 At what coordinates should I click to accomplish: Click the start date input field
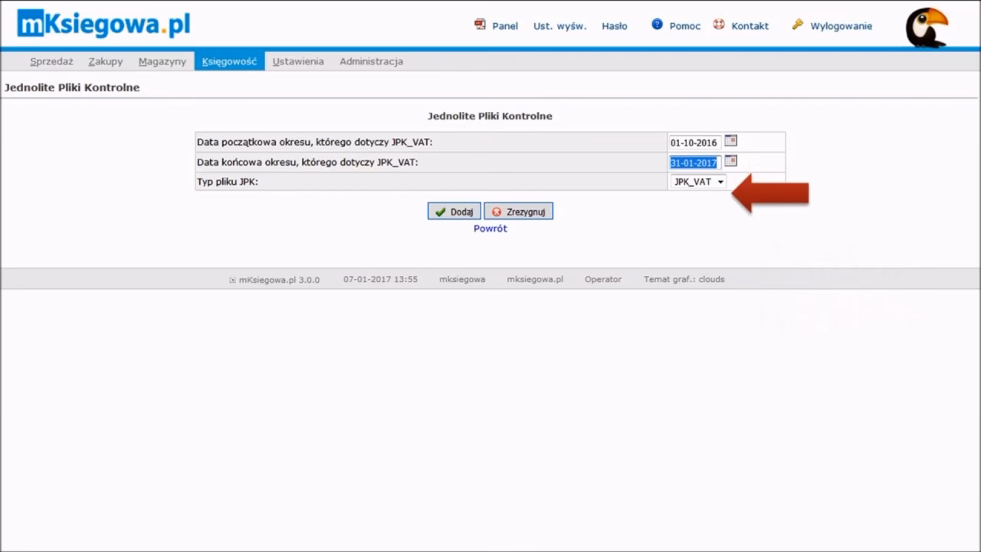click(x=694, y=143)
